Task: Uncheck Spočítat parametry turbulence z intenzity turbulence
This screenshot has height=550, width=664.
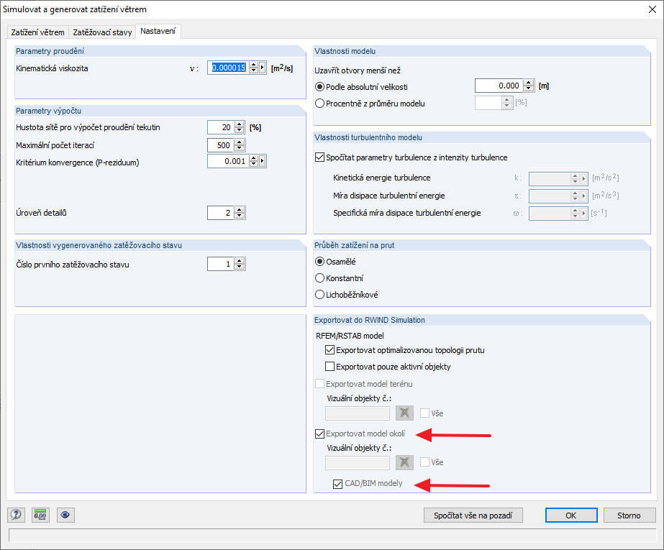Action: tap(321, 157)
